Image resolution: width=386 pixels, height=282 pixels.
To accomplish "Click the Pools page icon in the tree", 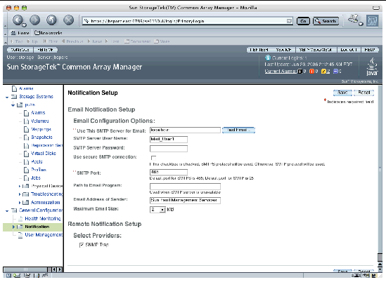I will pos(26,161).
